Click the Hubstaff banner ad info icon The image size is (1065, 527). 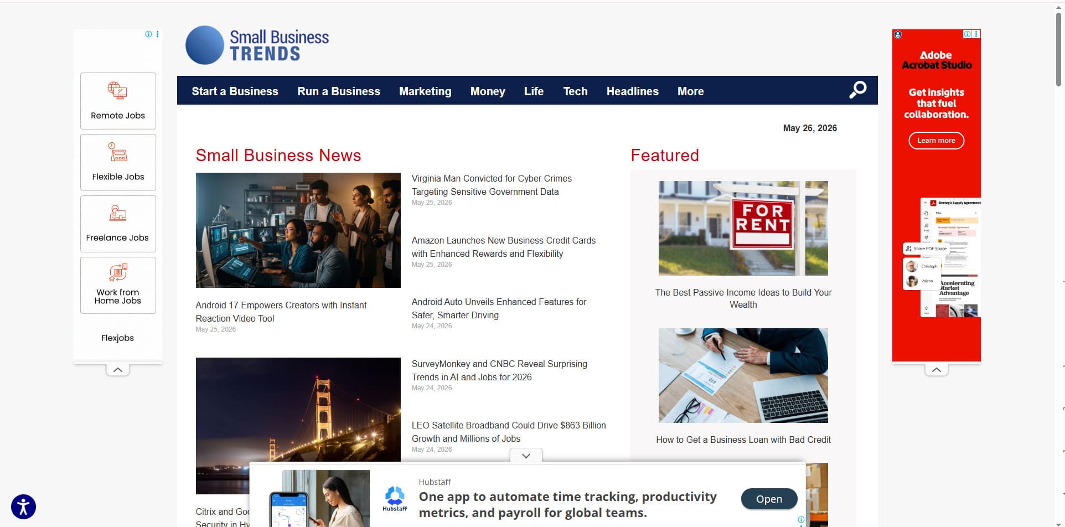(801, 519)
